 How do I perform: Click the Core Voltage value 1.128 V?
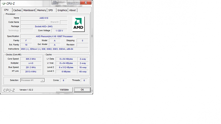pyautogui.click(x=59, y=31)
